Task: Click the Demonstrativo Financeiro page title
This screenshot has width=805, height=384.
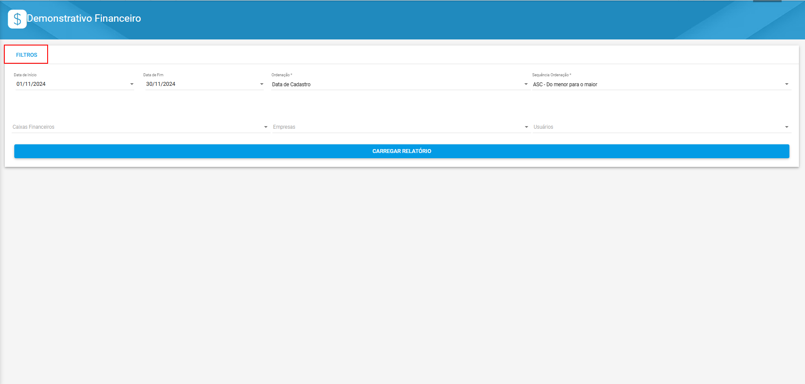Action: [x=84, y=18]
